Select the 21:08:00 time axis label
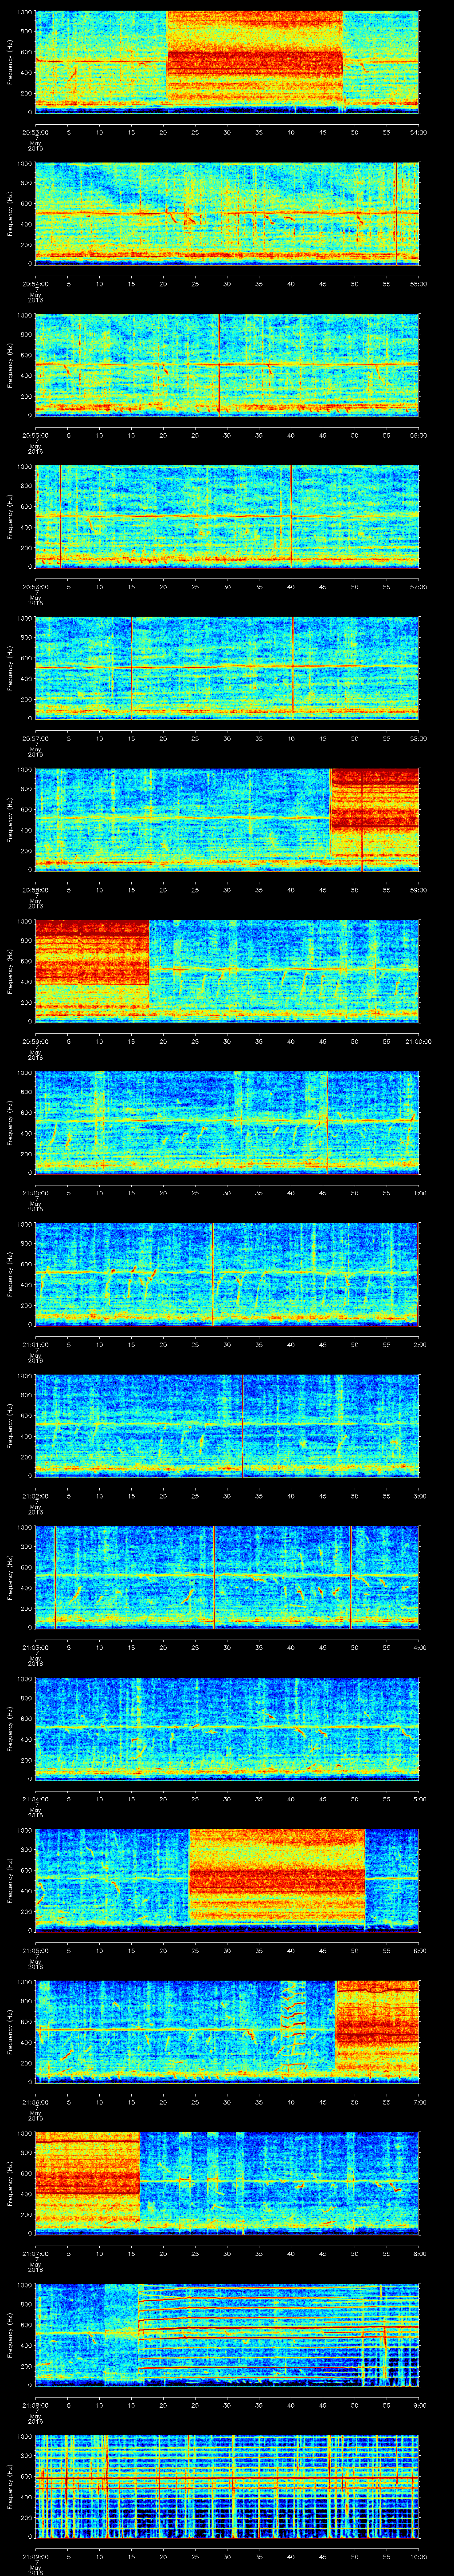This screenshot has height=2576, width=454. pos(35,2405)
